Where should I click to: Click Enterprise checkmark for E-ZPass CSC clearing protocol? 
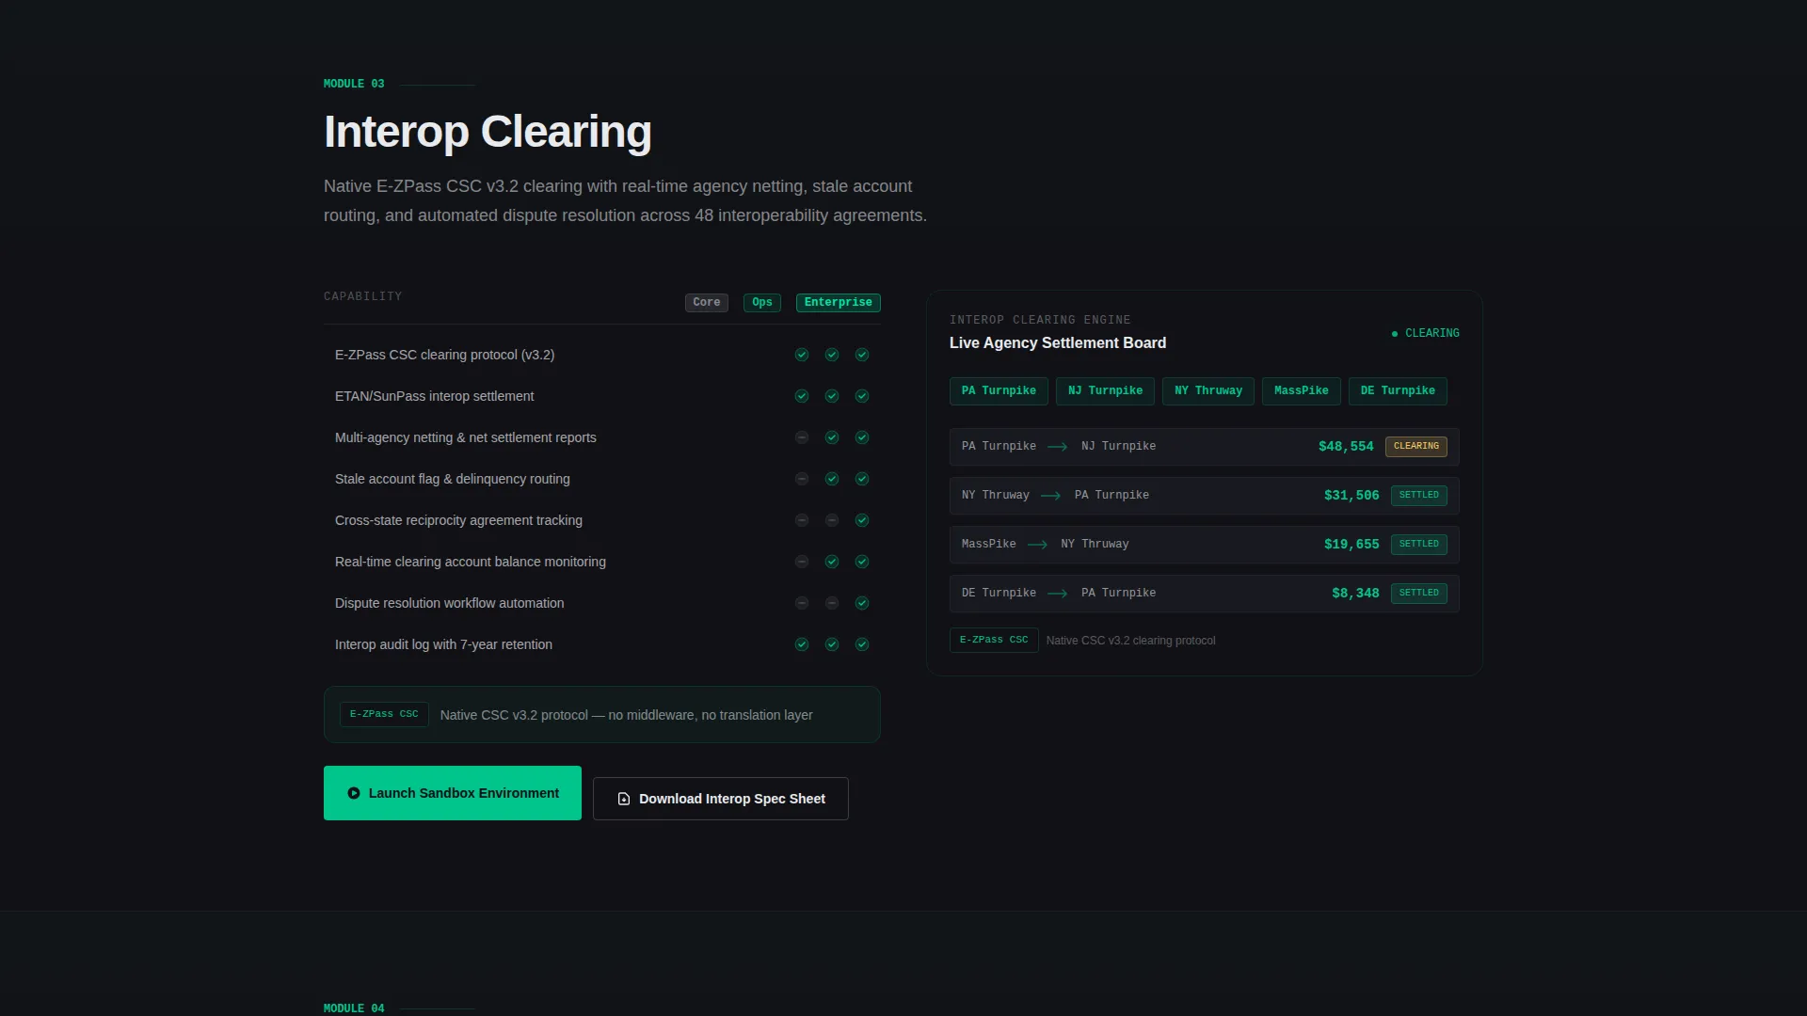tap(862, 355)
